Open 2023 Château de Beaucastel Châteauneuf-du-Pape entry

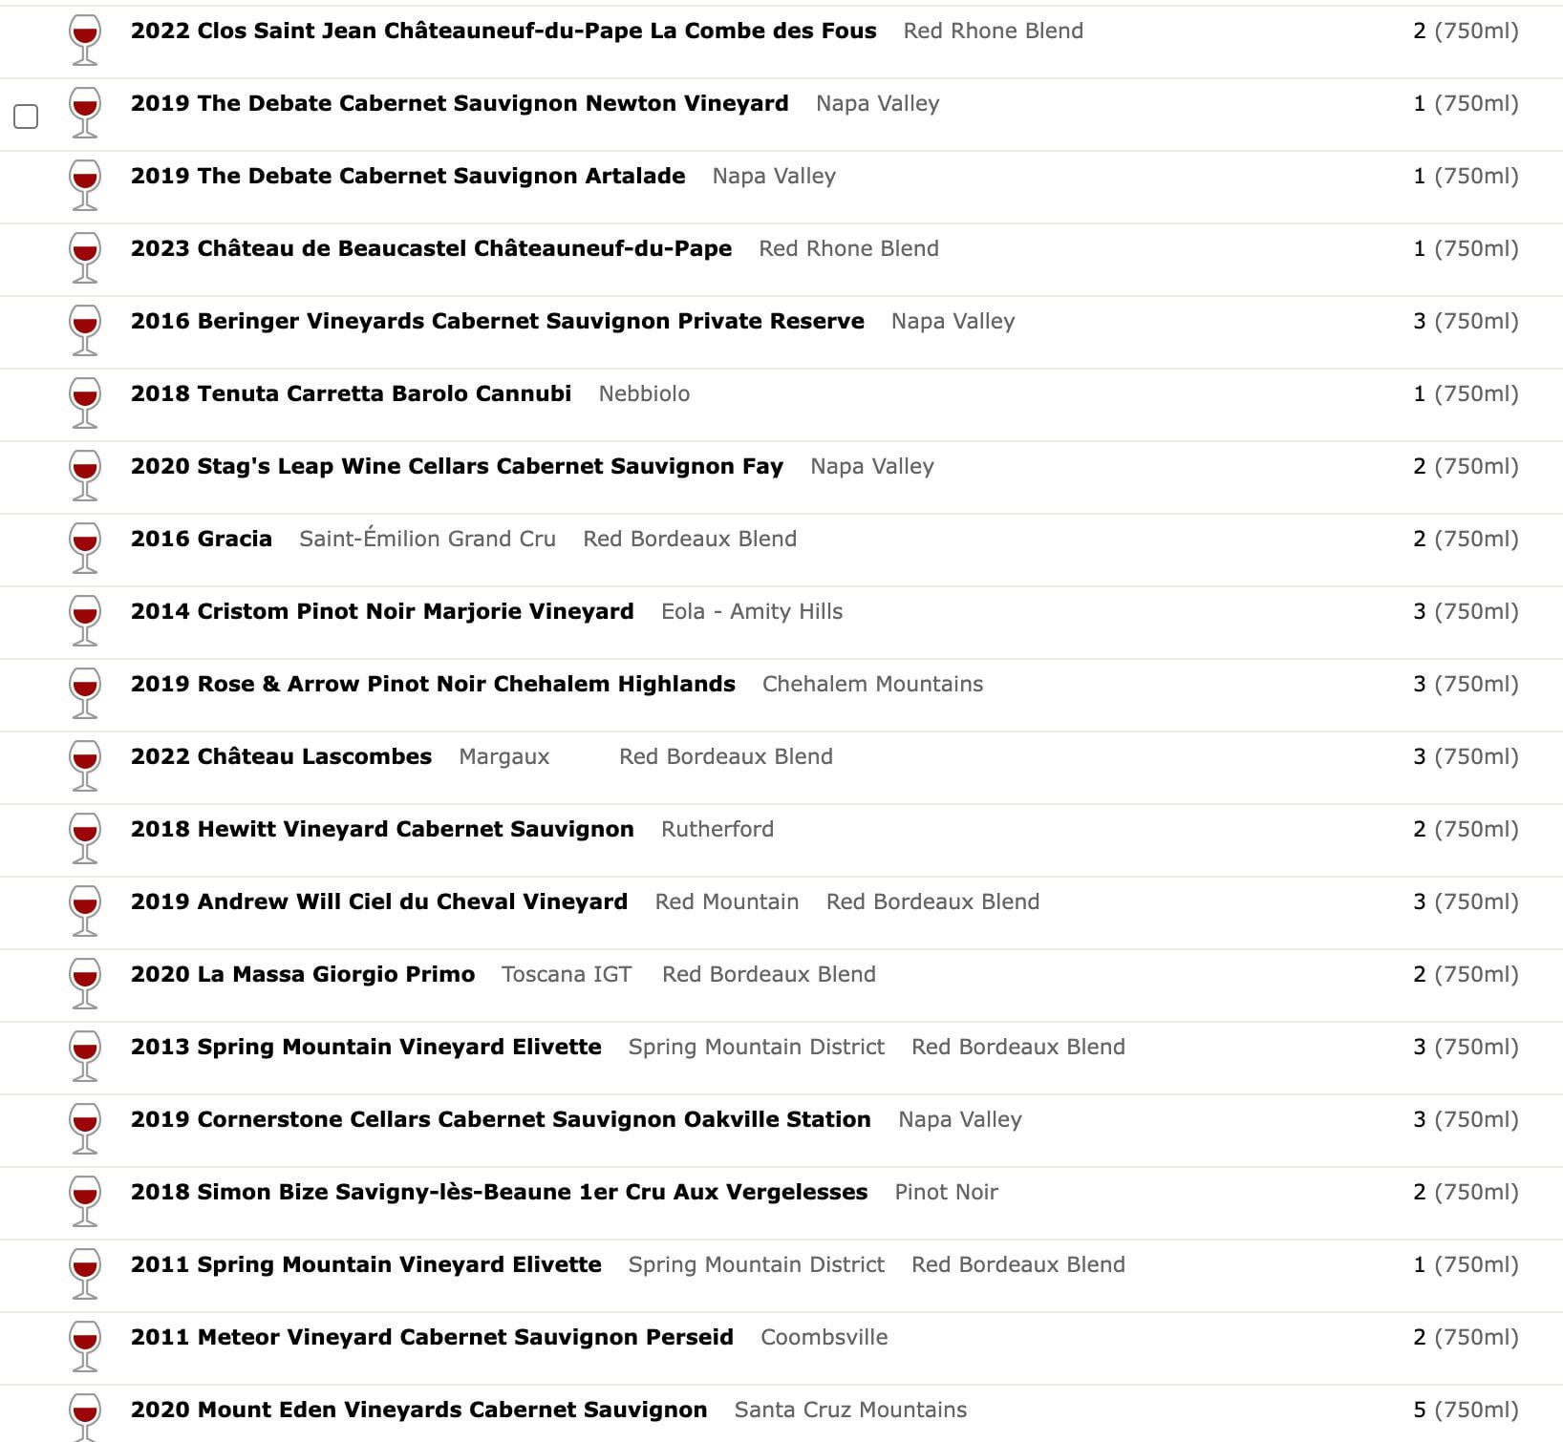coord(431,248)
